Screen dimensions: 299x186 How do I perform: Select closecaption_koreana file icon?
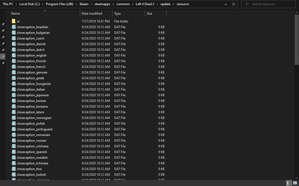(x=14, y=106)
